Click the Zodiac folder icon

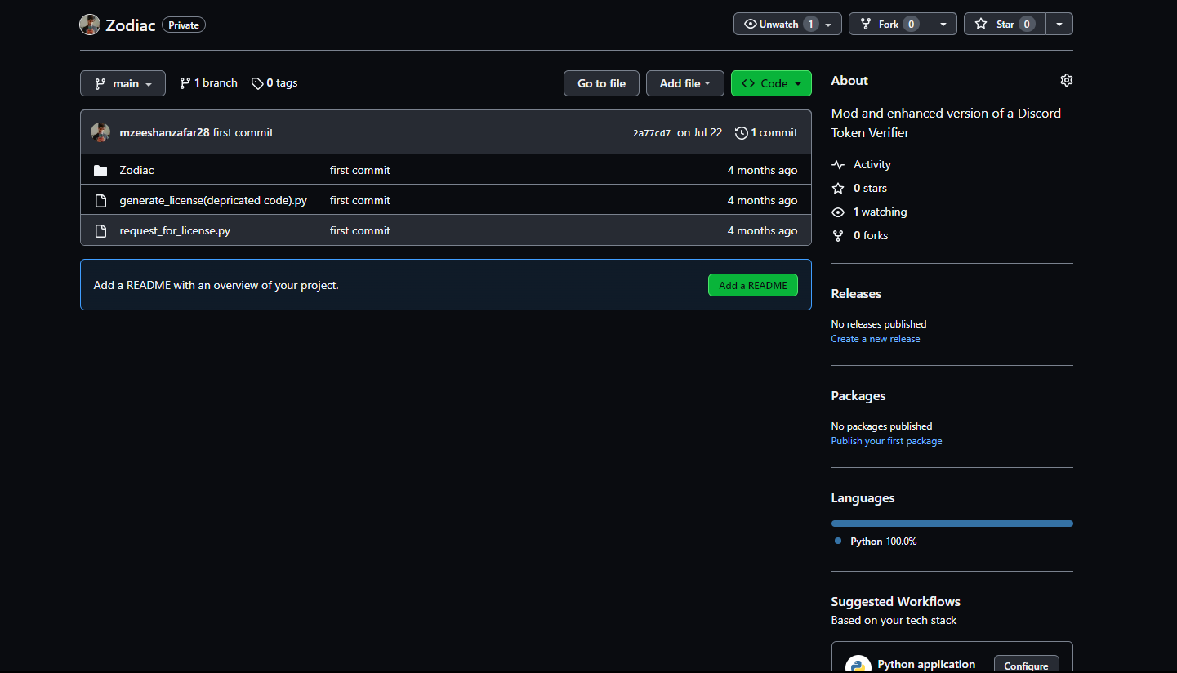100,170
